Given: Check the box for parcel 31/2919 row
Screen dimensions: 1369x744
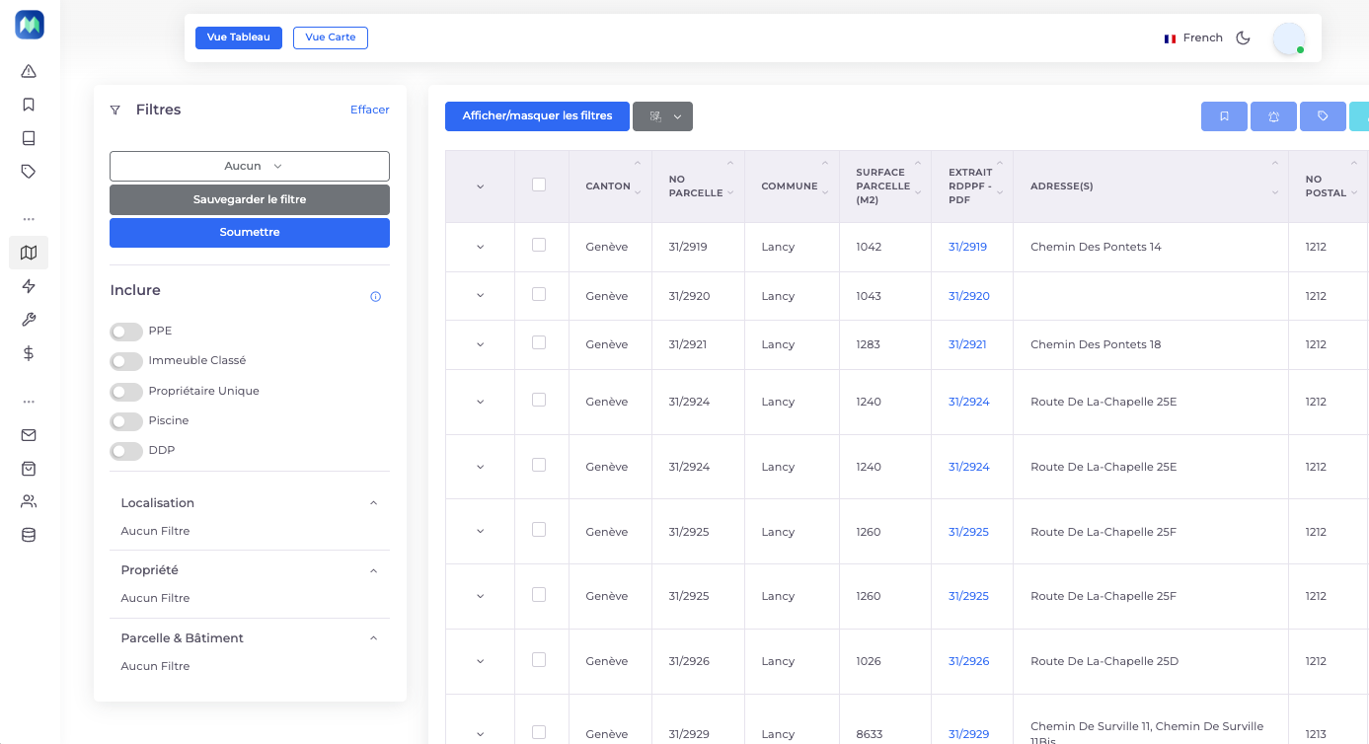Looking at the screenshot, I should click(539, 246).
